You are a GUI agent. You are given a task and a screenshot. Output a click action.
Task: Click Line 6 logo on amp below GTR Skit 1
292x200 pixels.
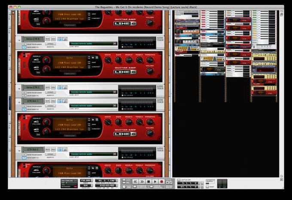[x=125, y=134]
